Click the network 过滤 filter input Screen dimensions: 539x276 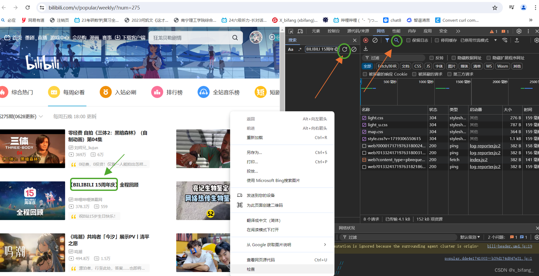394,58
